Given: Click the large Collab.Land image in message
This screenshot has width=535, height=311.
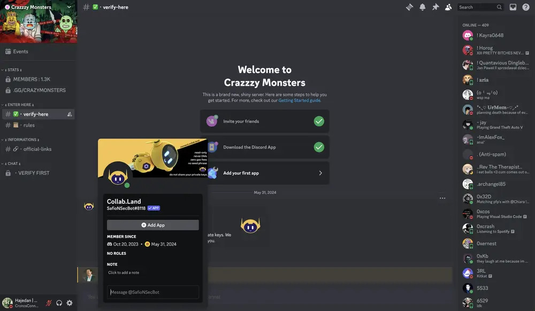Looking at the screenshot, I should click(250, 226).
